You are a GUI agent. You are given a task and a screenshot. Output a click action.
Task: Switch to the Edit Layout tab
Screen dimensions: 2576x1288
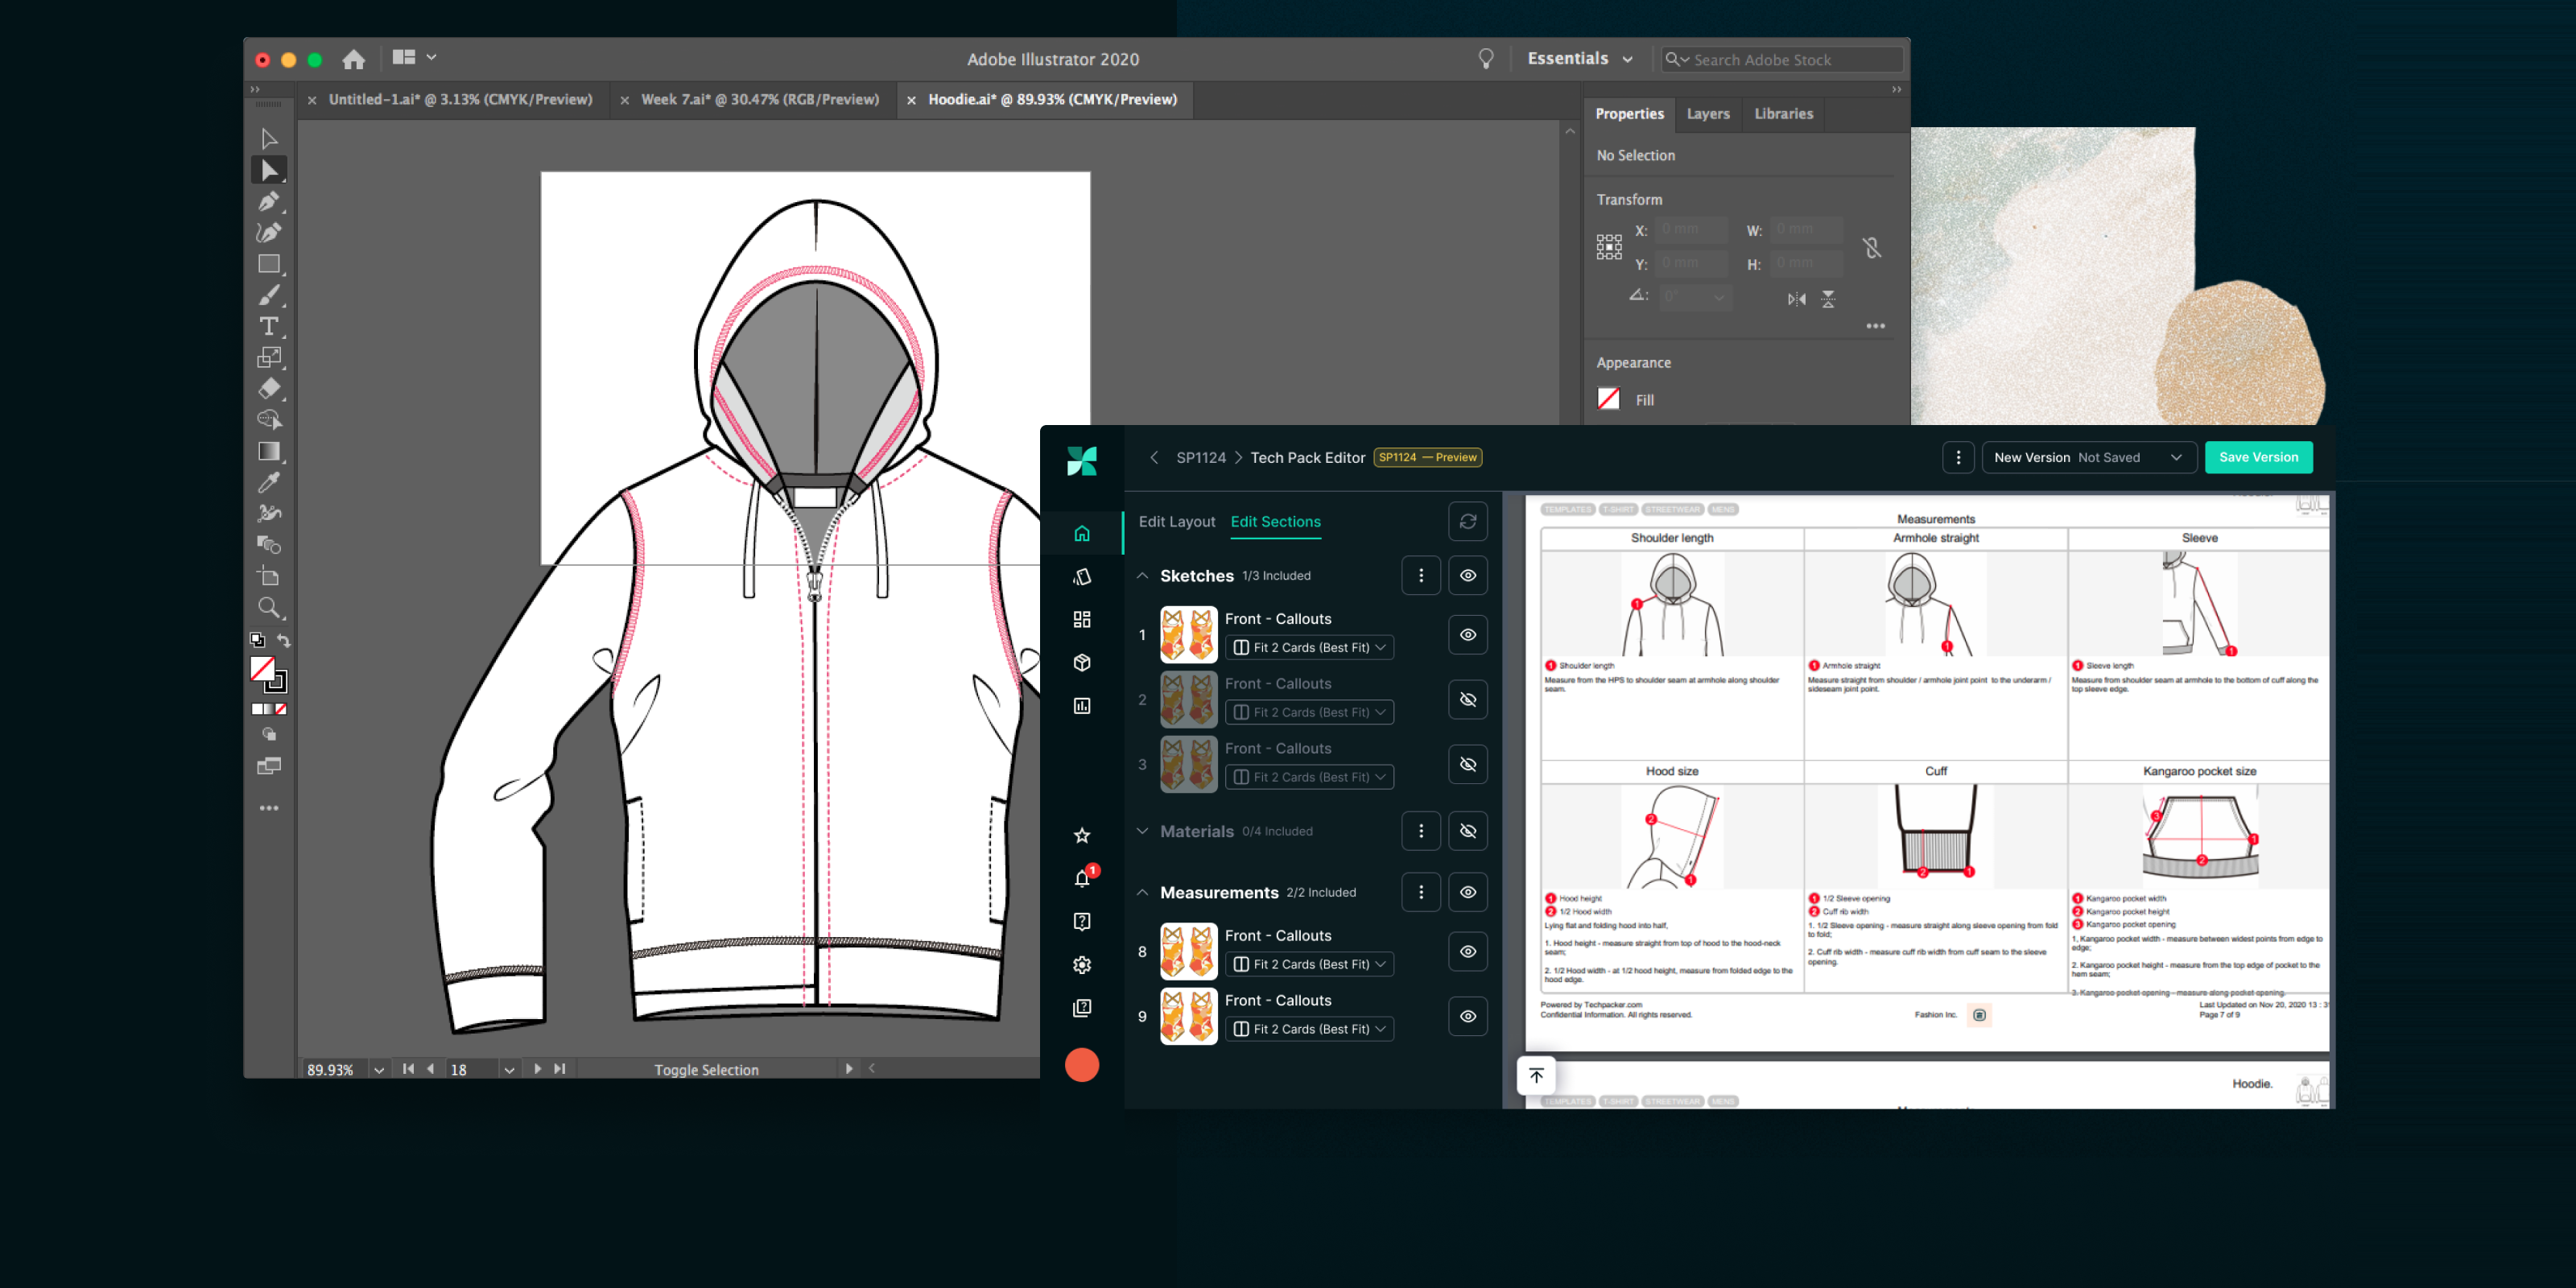coord(1176,521)
